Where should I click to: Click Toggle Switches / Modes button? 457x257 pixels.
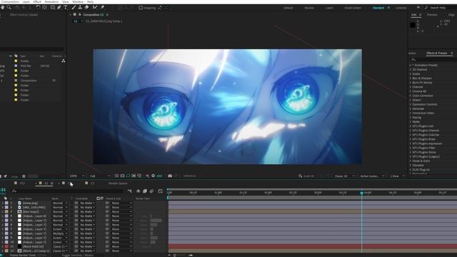tap(78, 256)
